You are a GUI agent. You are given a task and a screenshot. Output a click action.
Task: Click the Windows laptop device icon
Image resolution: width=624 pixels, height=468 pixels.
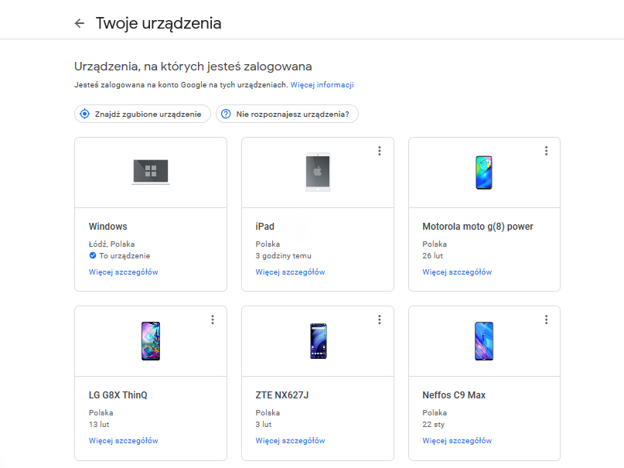pos(151,172)
